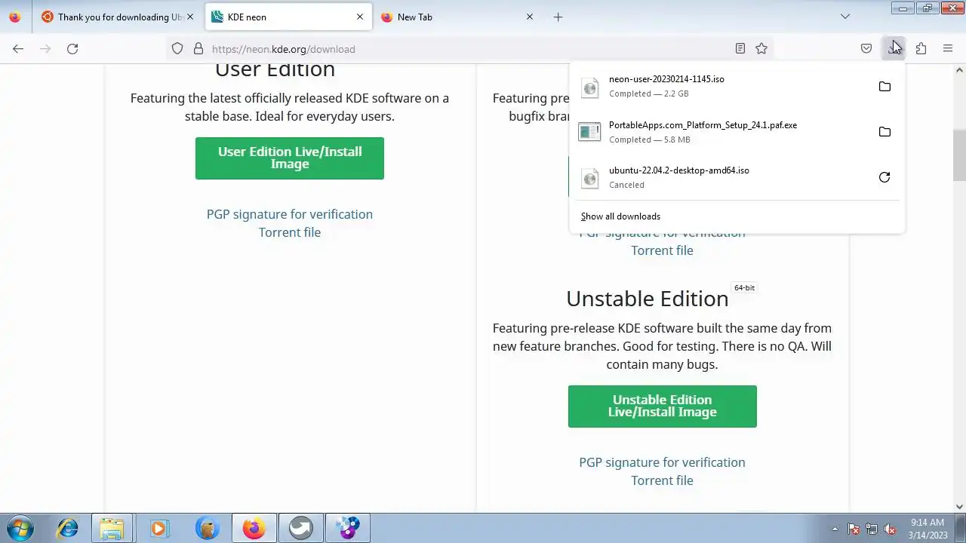Click the Torrent file link above Unstable Edition
Viewport: 966px width, 543px height.
point(663,250)
